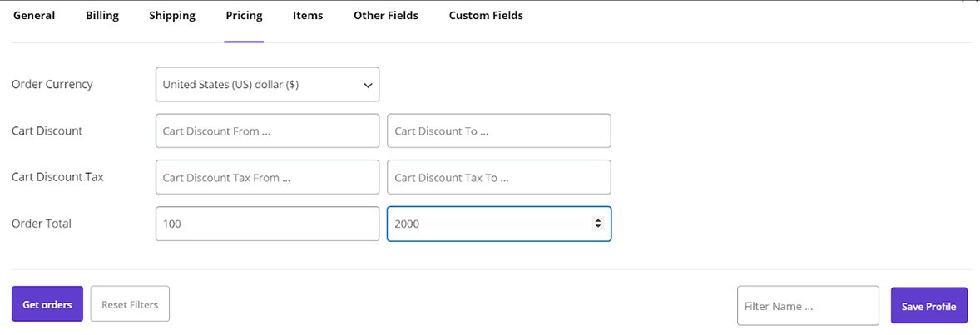Click the Order Total minimum field showing 100

point(267,224)
